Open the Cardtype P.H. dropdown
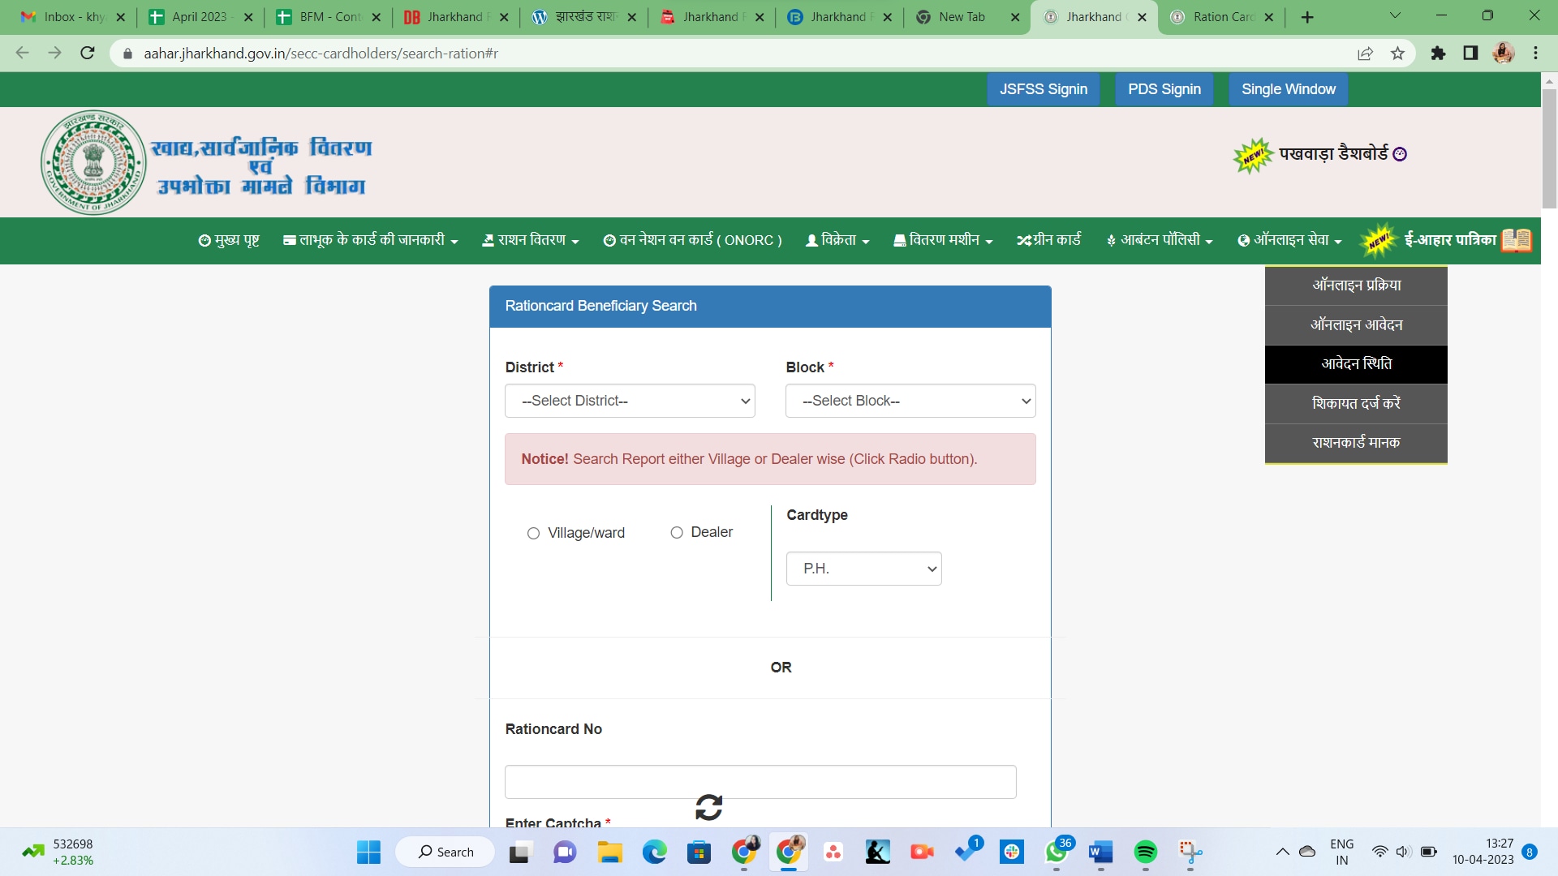The image size is (1558, 876). tap(863, 569)
